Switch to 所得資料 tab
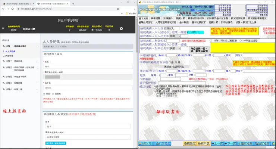This screenshot has height=149, width=276. click(168, 18)
